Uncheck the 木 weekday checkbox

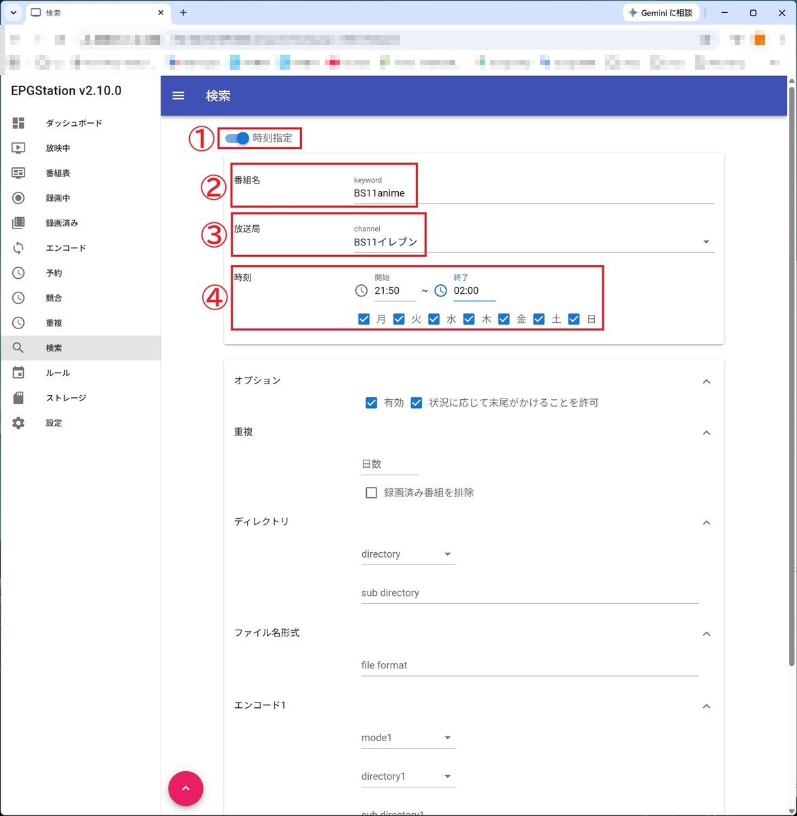469,319
